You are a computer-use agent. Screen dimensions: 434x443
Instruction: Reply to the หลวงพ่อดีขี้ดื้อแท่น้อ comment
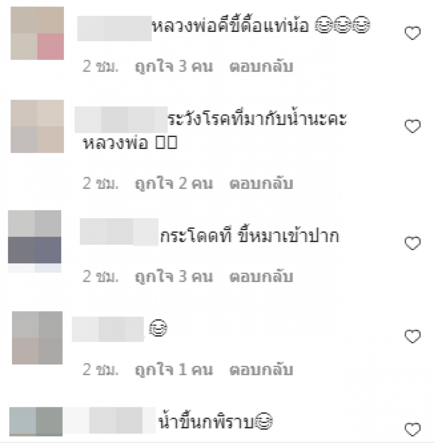(x=261, y=67)
